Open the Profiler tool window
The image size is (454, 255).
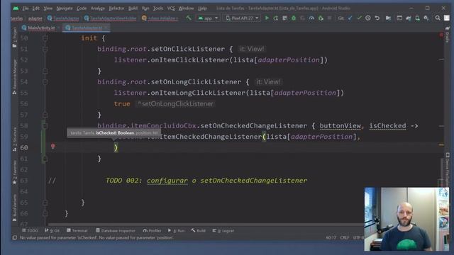tap(152, 231)
